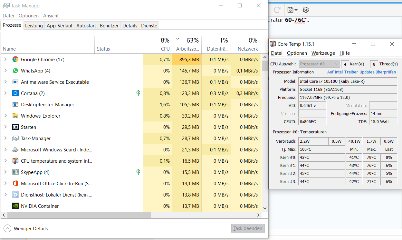Click the SkypeApp process icon

coord(15,172)
